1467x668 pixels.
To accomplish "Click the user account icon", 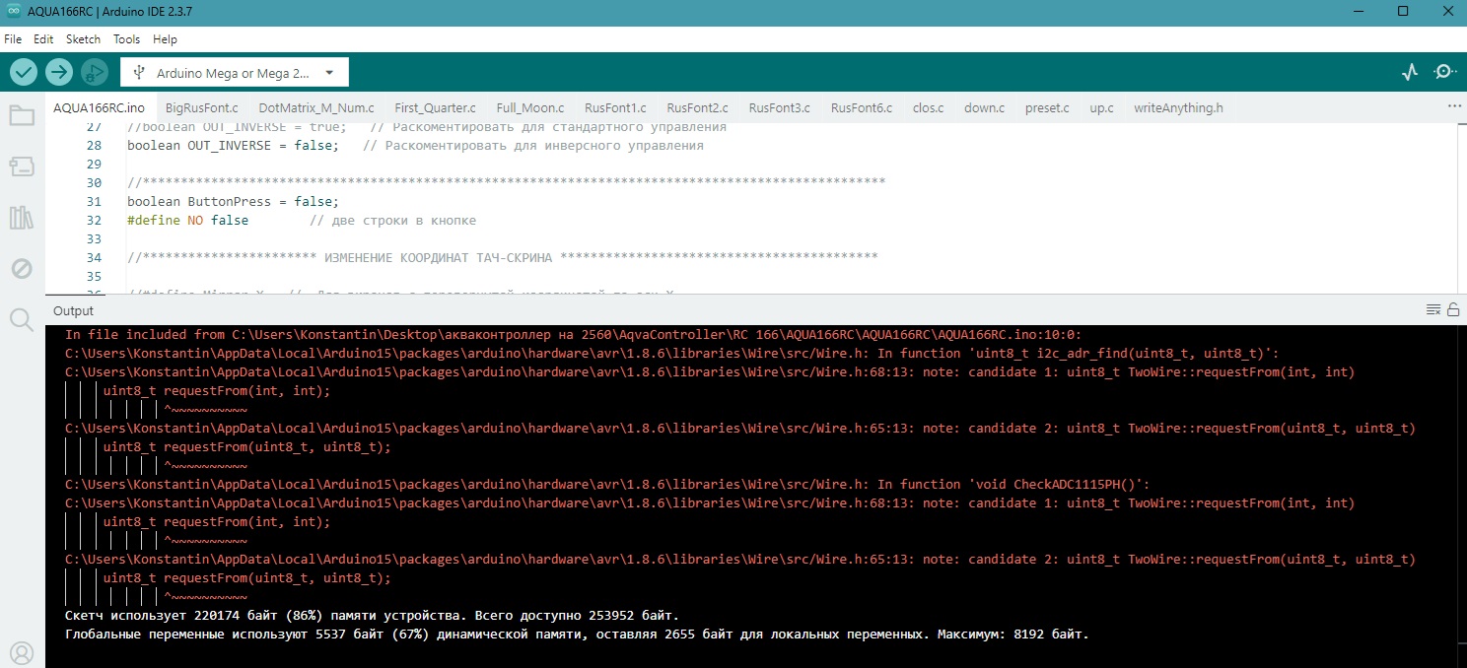I will point(21,651).
